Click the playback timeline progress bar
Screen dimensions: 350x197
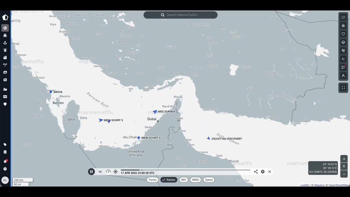click(x=186, y=170)
